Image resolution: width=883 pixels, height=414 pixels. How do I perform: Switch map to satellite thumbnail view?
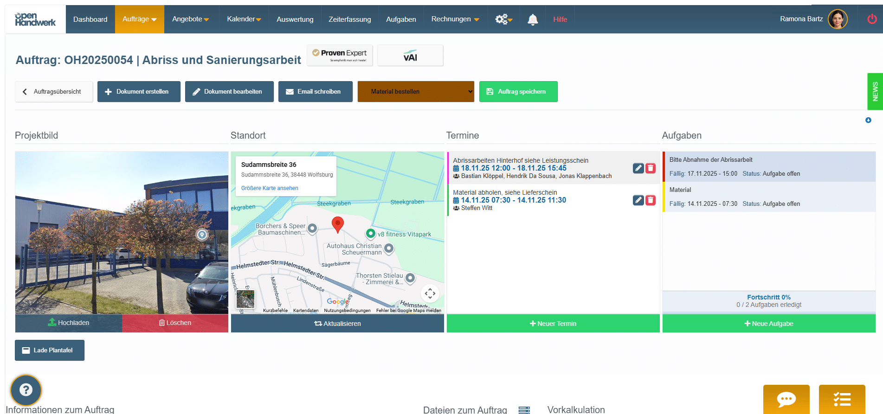(245, 299)
